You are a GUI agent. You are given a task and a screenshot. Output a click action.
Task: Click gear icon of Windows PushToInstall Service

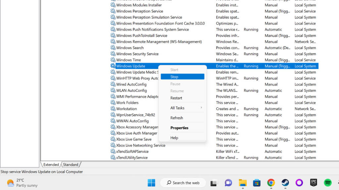113,35
